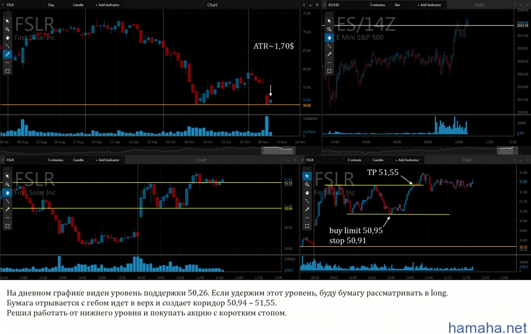The height and width of the screenshot is (334, 531).
Task: Open the 1 minute timeframe dropdown
Action: tap(357, 160)
